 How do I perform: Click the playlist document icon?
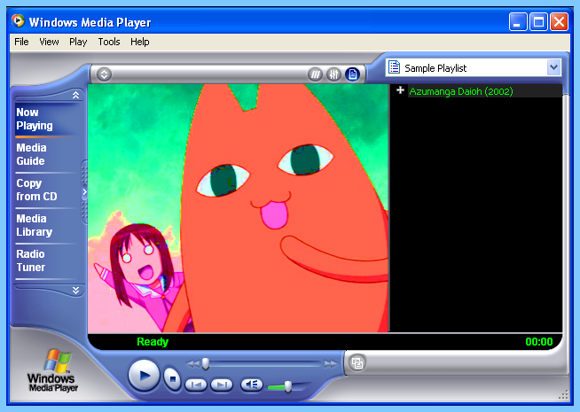(394, 67)
